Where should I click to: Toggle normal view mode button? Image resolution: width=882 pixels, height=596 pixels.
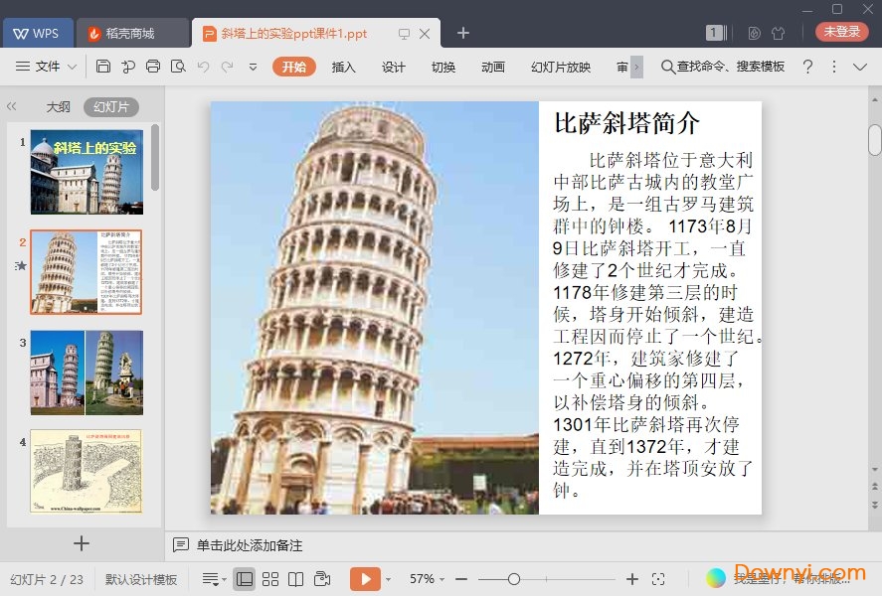coord(244,579)
